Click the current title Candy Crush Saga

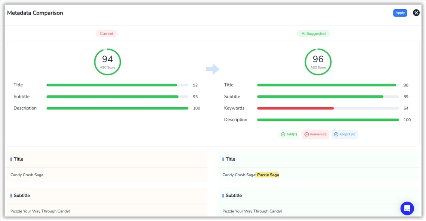tap(27, 175)
